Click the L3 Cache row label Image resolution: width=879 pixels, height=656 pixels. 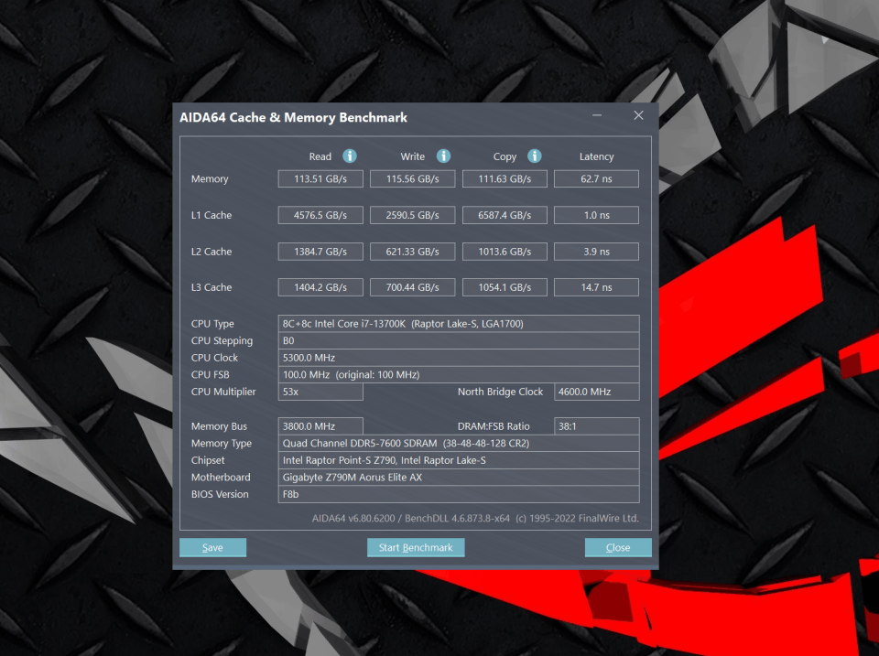tap(212, 287)
